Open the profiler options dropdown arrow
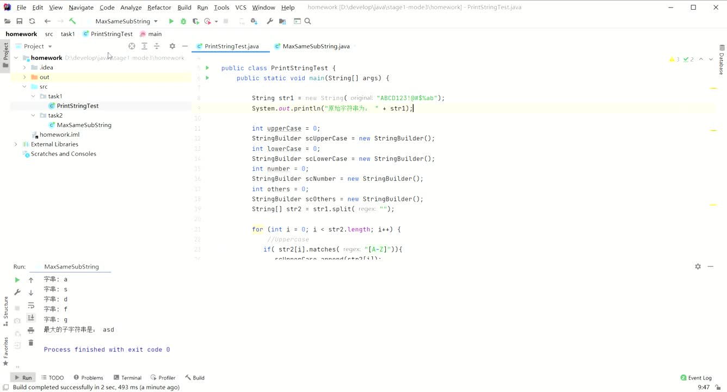Screen dimensions: 727x392 [216, 21]
